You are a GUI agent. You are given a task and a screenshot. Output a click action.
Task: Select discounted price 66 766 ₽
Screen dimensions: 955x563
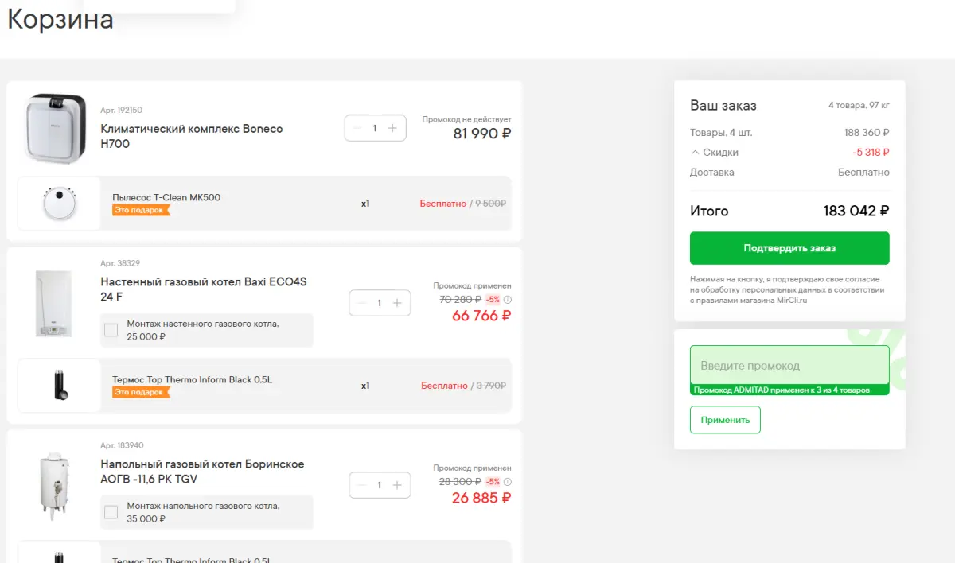[x=481, y=316]
